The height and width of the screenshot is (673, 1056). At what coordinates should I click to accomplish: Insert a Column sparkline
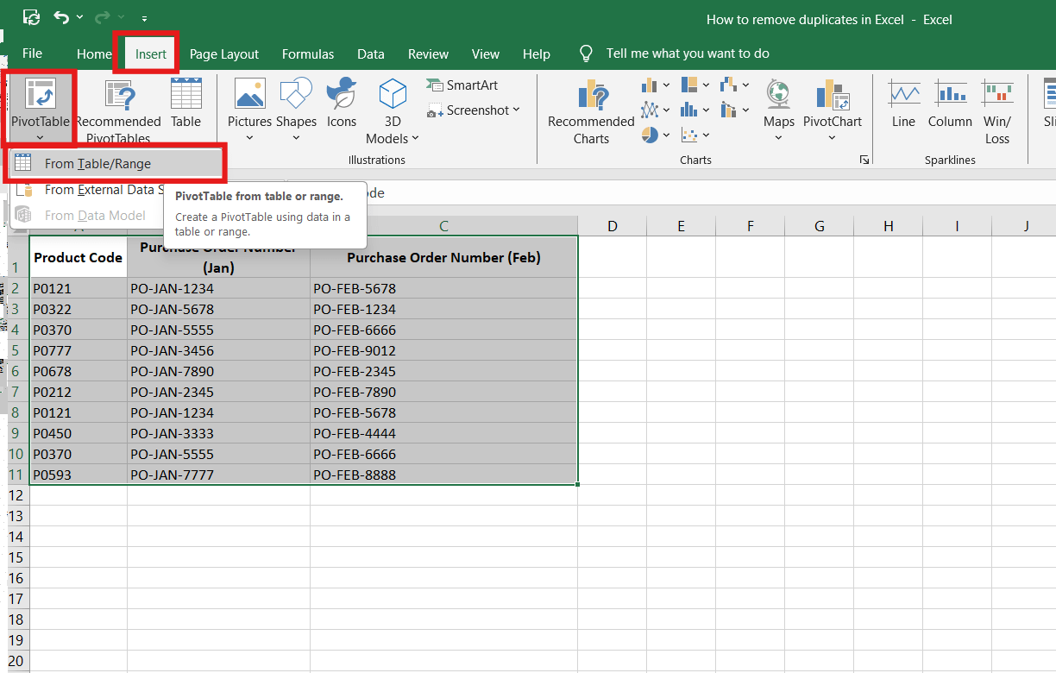coord(950,105)
